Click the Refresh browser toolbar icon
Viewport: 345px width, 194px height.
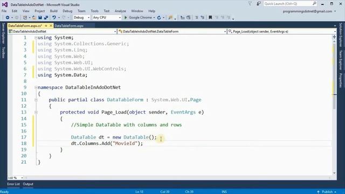pos(159,17)
